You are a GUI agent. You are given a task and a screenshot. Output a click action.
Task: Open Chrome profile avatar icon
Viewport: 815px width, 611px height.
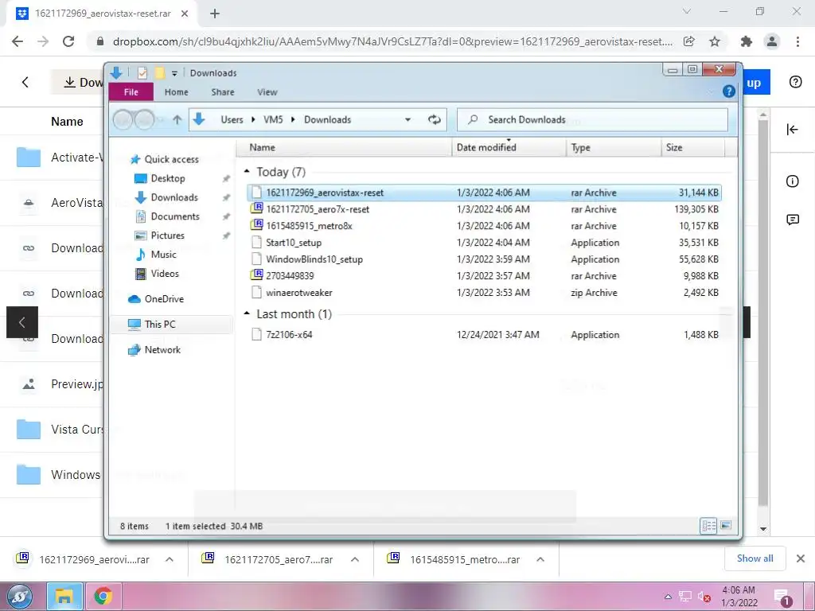point(772,41)
